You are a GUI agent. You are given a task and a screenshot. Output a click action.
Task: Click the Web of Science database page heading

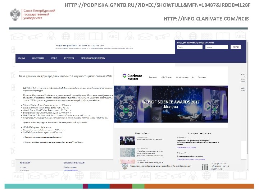pos(66,76)
